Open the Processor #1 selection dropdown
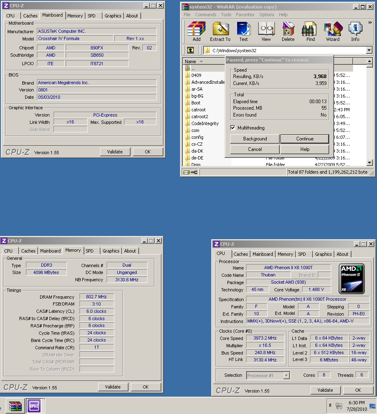 (287, 375)
